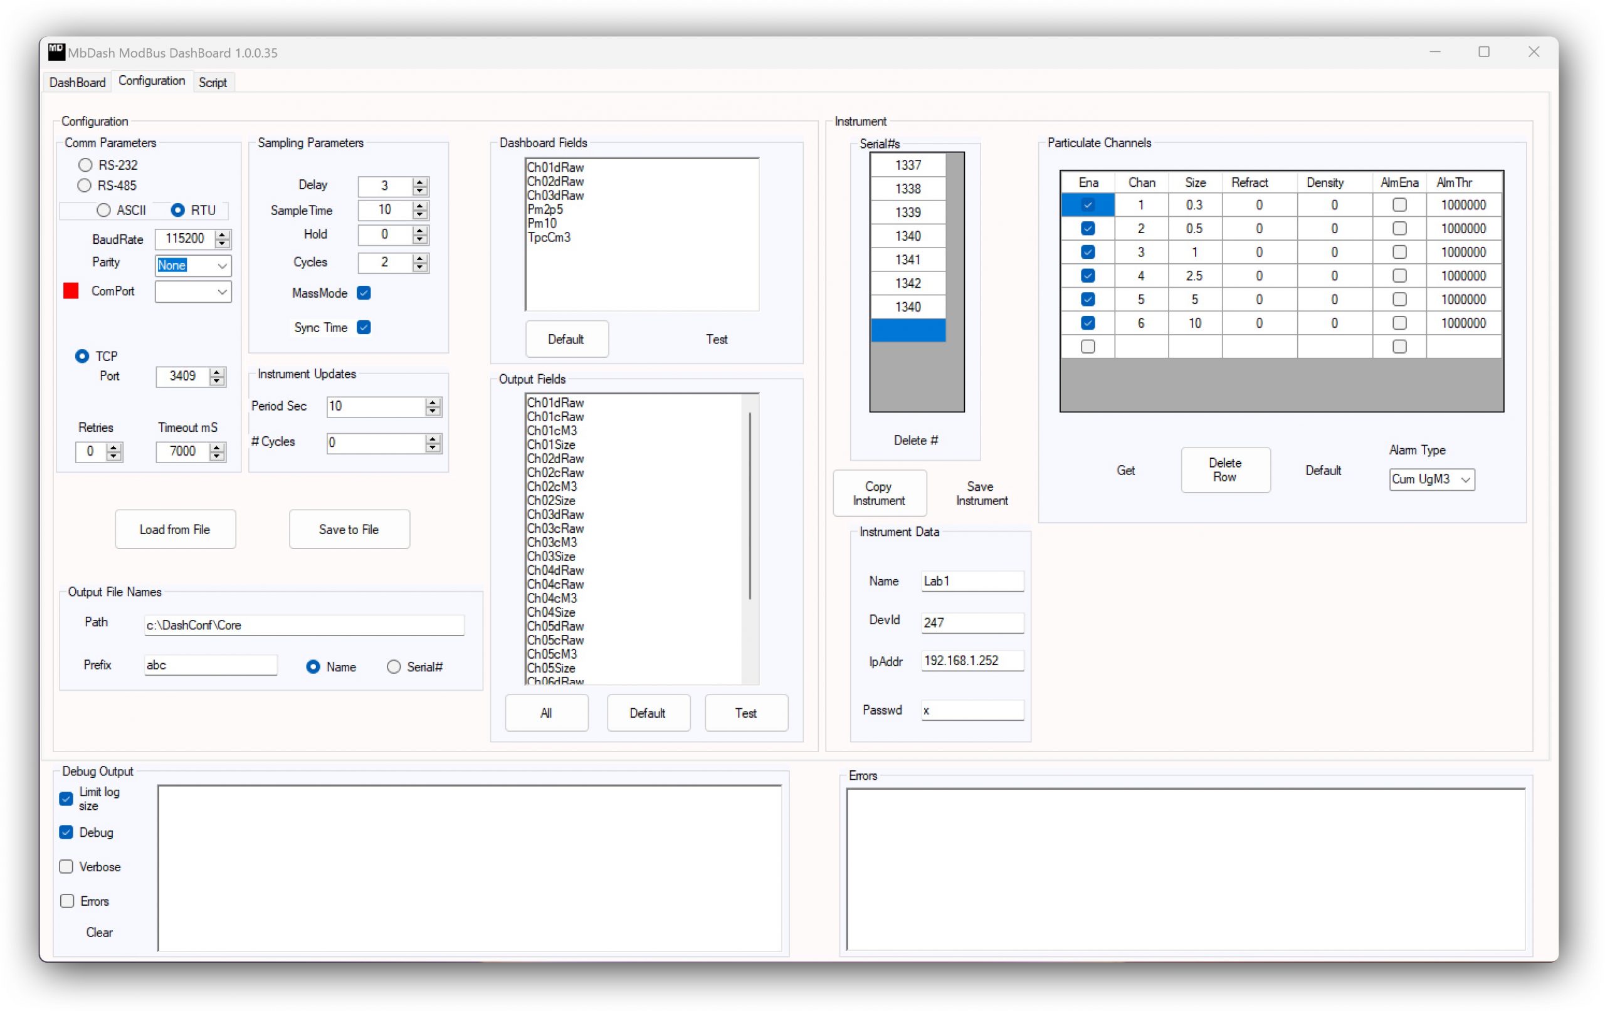
Task: Open the Alarm Type Cum UgM3 dropdown
Action: click(x=1465, y=479)
